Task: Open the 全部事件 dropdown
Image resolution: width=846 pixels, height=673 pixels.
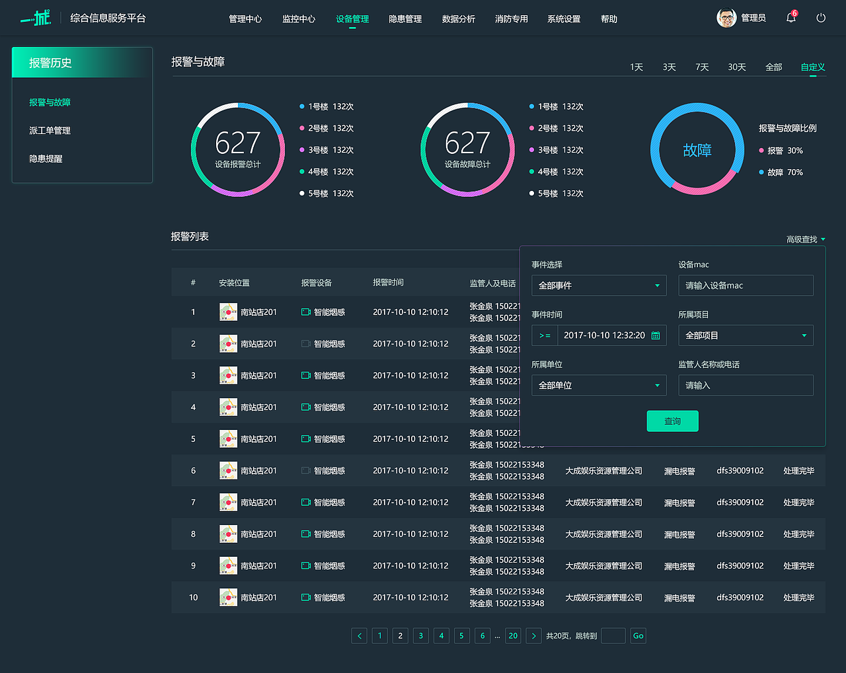Action: click(598, 285)
